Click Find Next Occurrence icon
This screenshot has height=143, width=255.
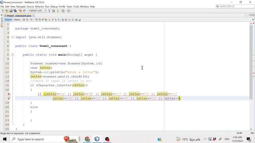(x=43, y=19)
